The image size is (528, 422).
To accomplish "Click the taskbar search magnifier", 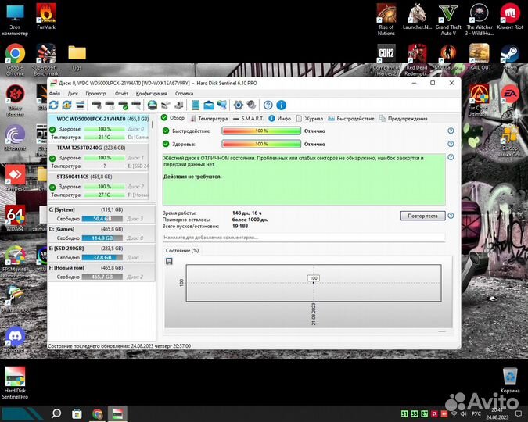I will click(x=56, y=413).
